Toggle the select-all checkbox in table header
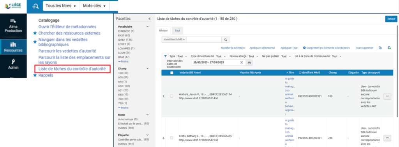The width and height of the screenshot is (399, 147). [x=172, y=73]
